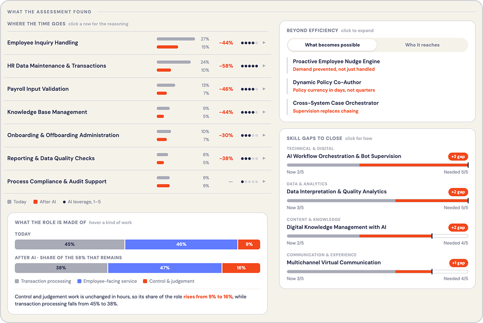Click the 46% Today employee-facing segment
Screen dimensions: 483x323
181,244
